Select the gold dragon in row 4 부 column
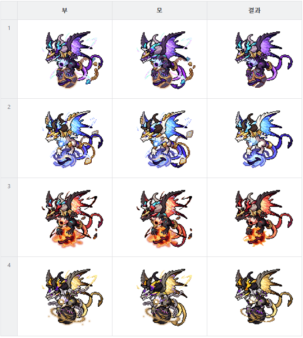Image resolution: width=303 pixels, height=338 pixels. (72, 297)
